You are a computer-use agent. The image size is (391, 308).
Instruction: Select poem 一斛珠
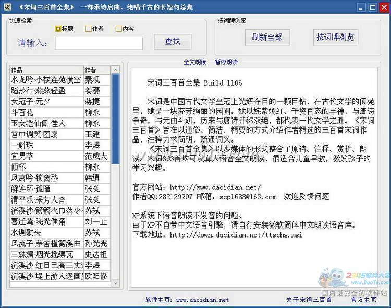(x=46, y=145)
